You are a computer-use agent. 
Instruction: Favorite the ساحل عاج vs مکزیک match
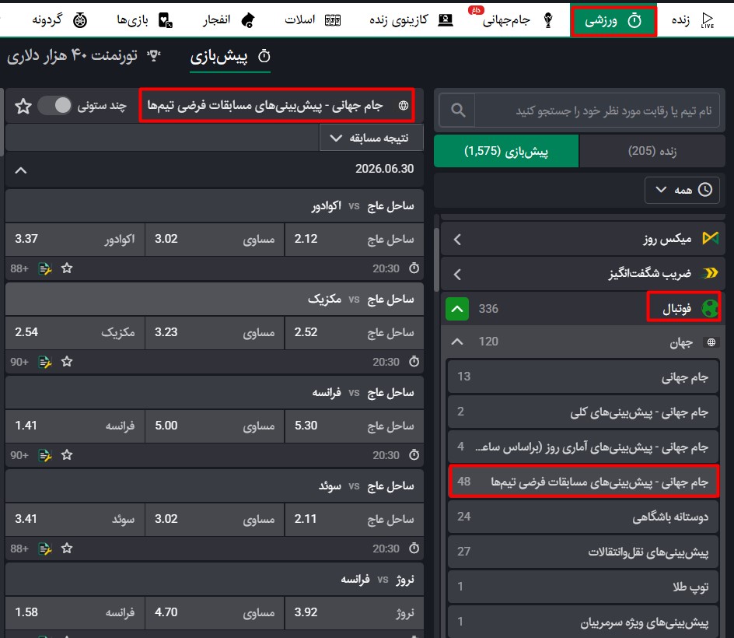pos(67,362)
